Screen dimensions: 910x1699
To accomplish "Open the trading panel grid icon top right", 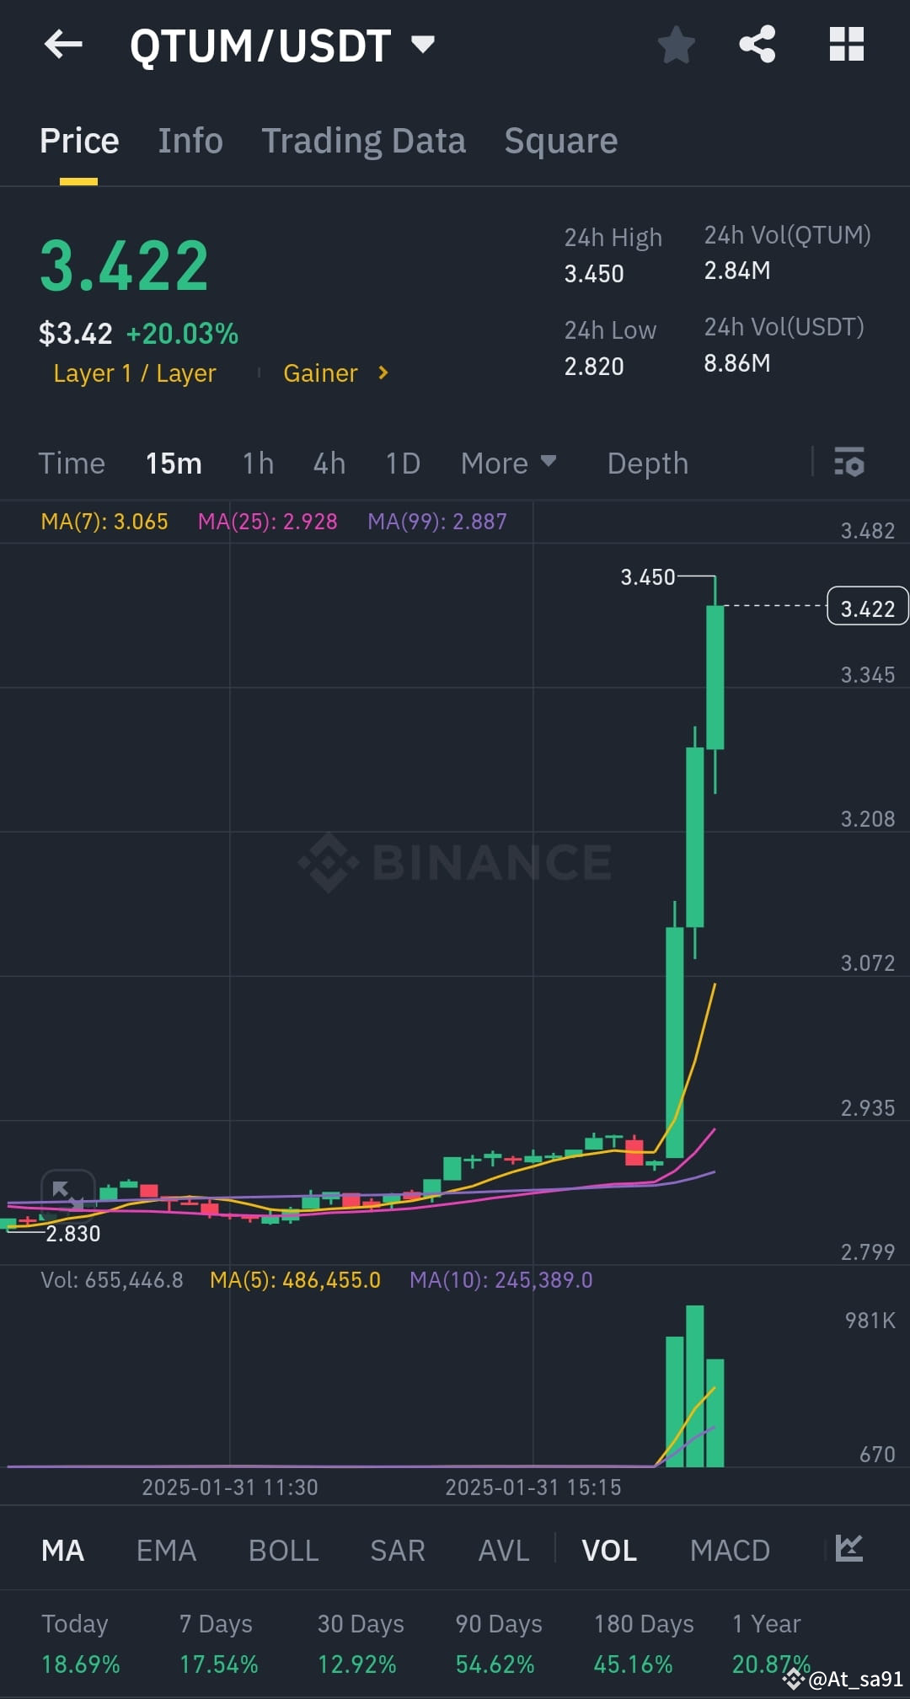I will pyautogui.click(x=848, y=44).
